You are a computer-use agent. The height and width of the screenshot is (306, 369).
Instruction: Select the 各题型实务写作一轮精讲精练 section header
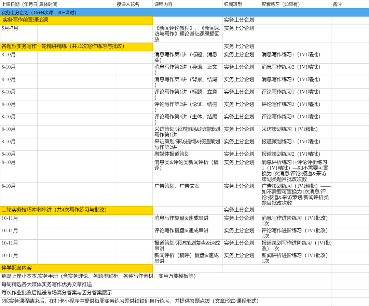click(77, 47)
